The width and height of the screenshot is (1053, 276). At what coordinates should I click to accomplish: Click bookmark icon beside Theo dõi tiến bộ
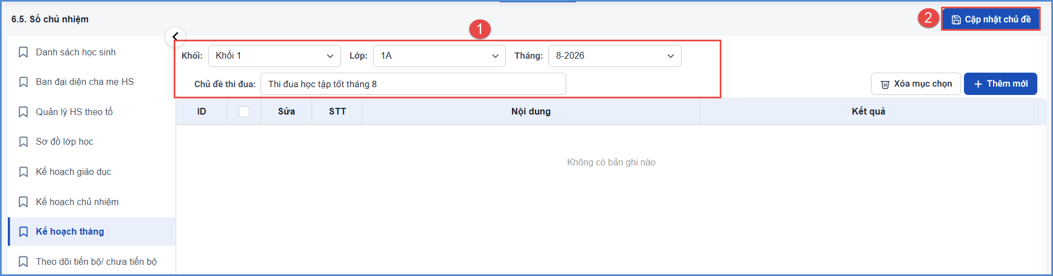point(24,261)
